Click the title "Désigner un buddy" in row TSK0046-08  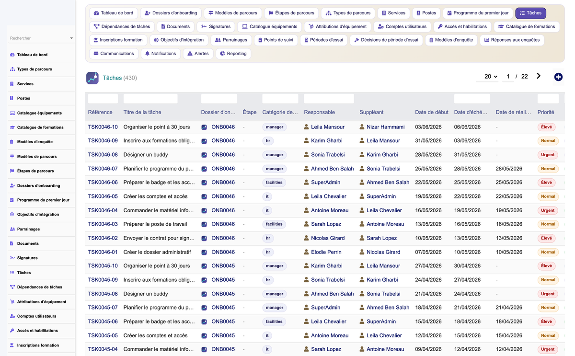pos(146,155)
